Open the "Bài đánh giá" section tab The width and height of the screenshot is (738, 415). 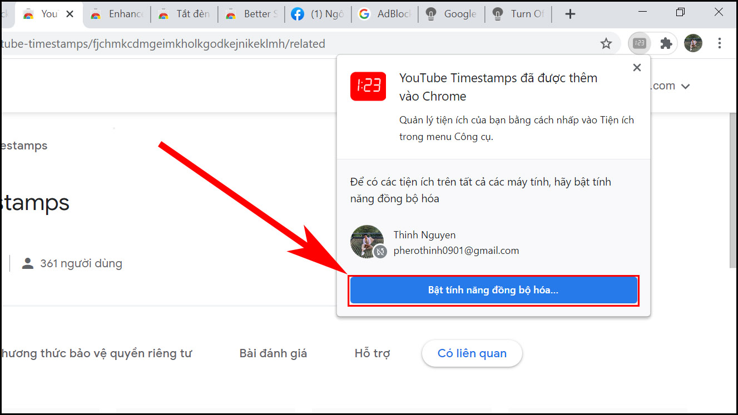[x=273, y=353]
